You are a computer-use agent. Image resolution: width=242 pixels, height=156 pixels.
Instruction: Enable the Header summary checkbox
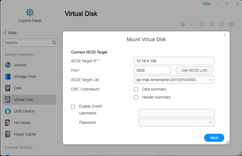(136, 97)
